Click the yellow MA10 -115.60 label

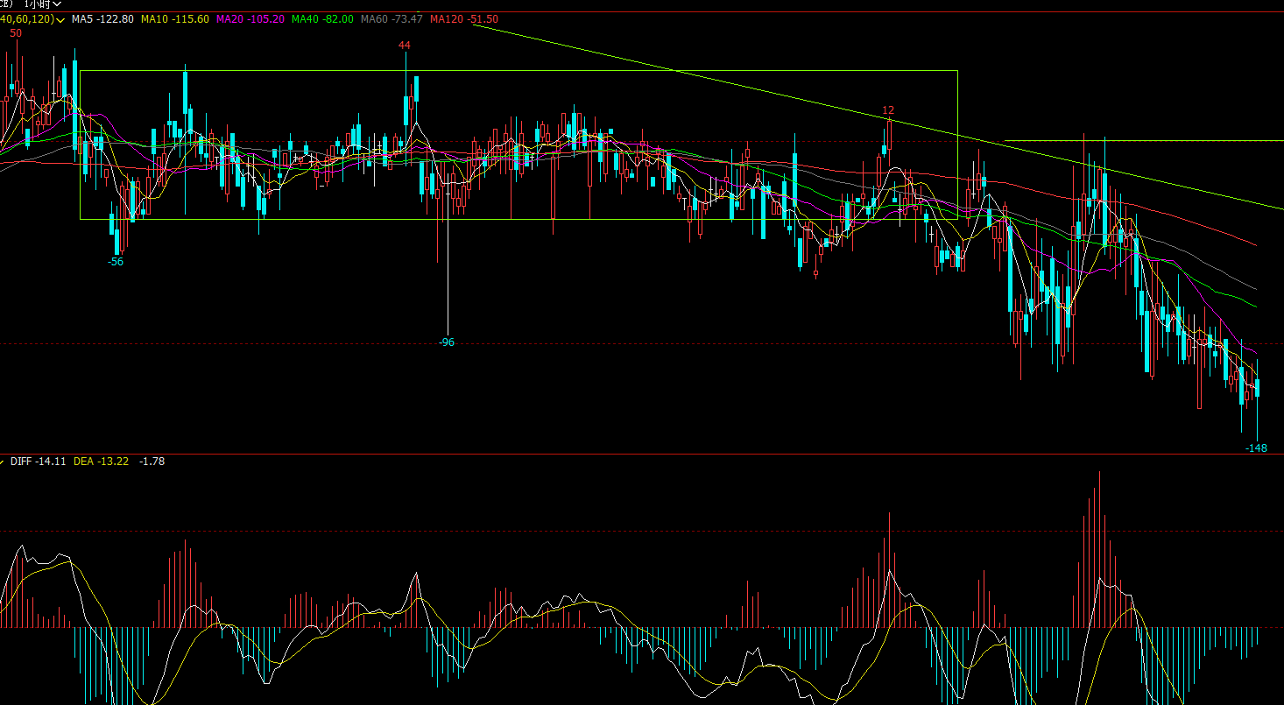(174, 19)
